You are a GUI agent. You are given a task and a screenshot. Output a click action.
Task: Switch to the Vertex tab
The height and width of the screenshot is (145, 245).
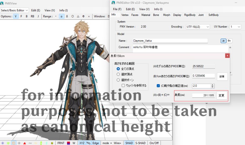(125, 15)
